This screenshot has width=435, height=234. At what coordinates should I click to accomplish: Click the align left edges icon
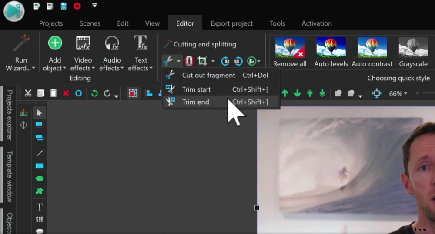(149, 93)
